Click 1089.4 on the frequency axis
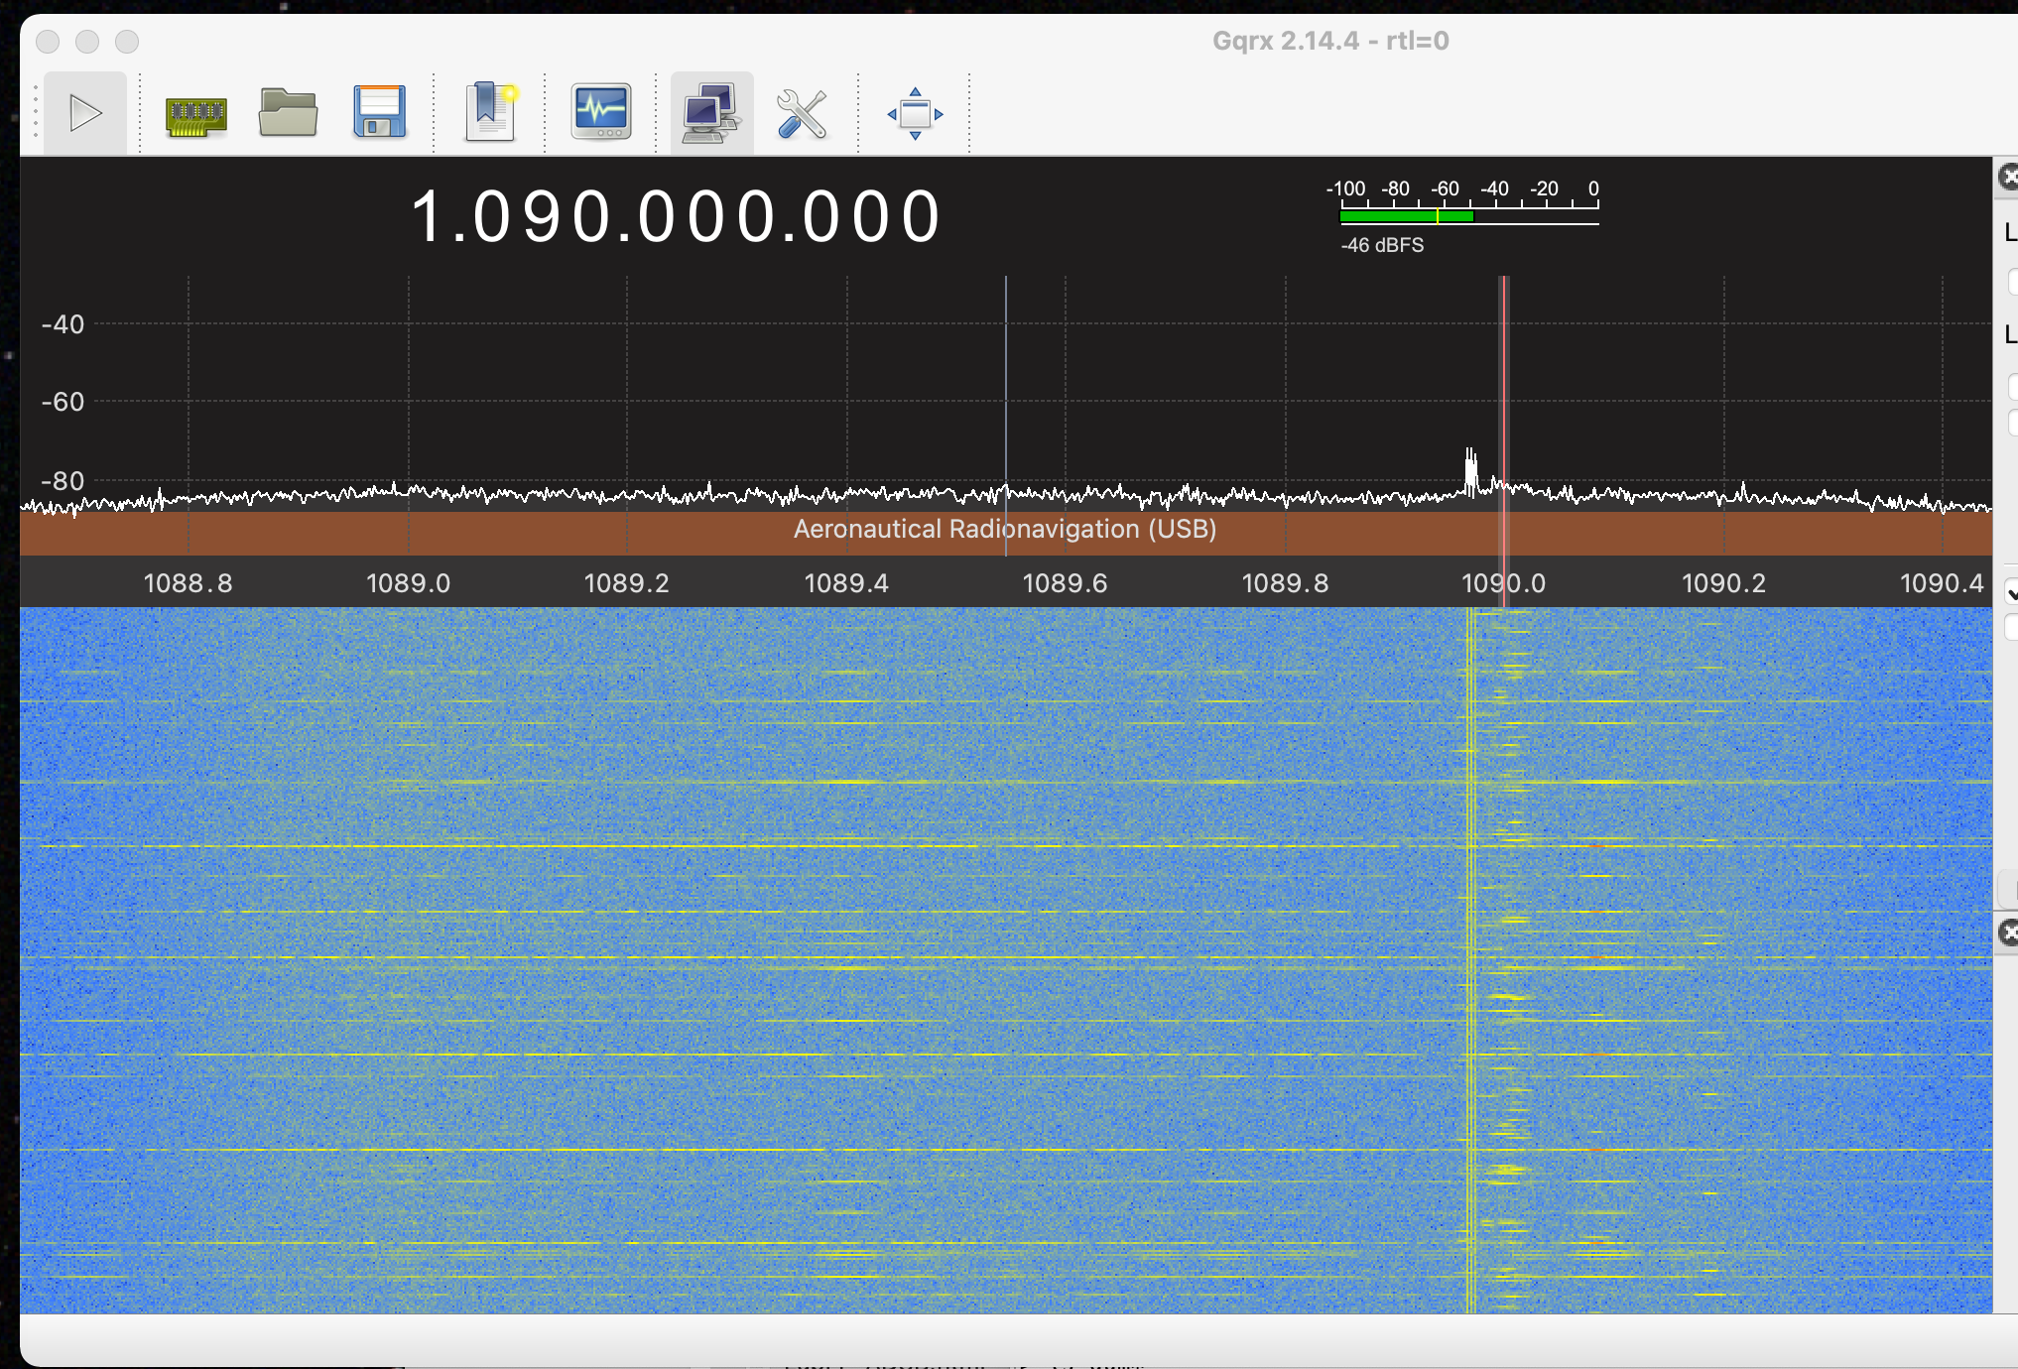The image size is (2018, 1369). (846, 583)
